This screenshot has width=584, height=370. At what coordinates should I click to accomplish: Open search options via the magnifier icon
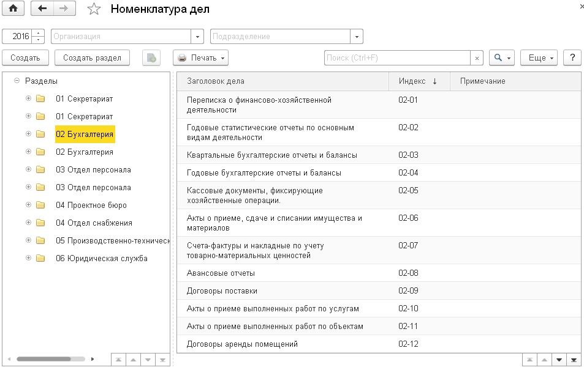tap(498, 57)
